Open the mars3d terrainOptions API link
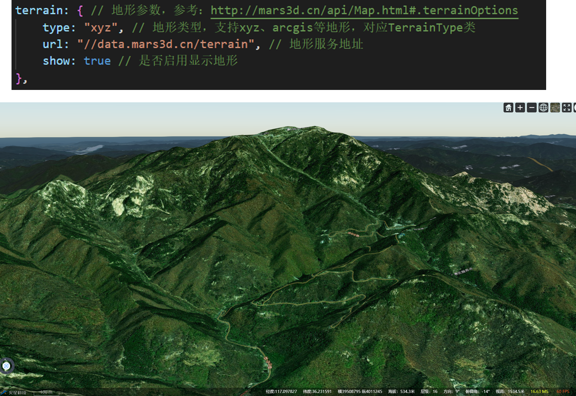Screen dimensions: 576x396 (364, 10)
